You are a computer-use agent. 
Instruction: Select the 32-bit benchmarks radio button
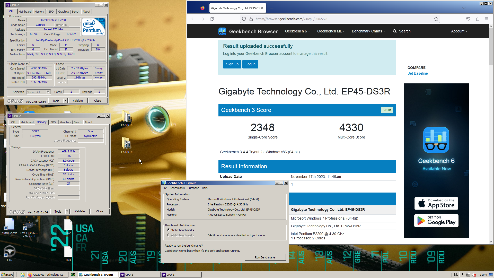pos(169,230)
